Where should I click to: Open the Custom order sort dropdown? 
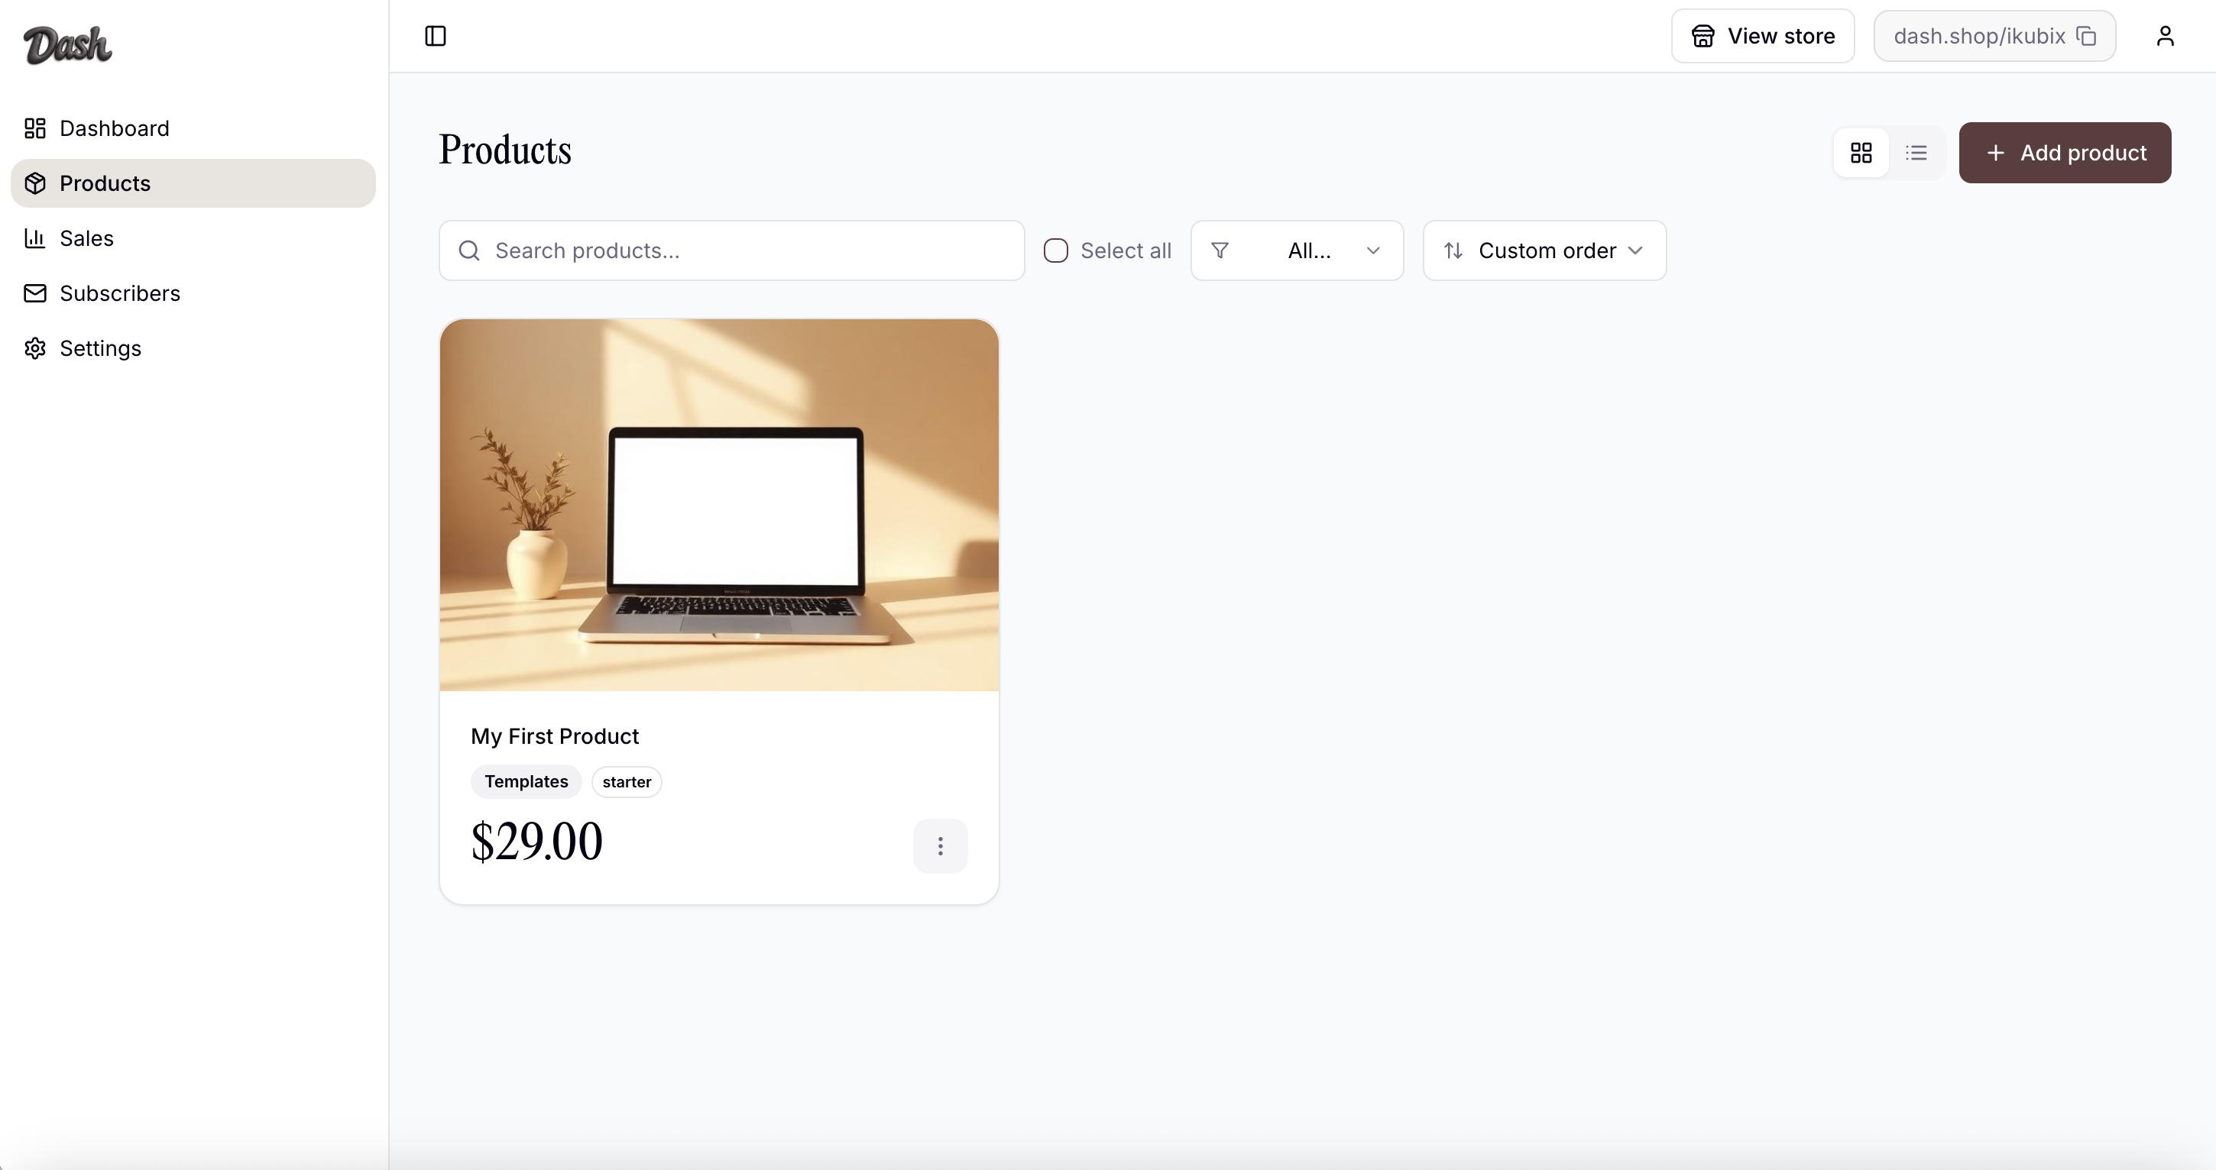tap(1544, 251)
